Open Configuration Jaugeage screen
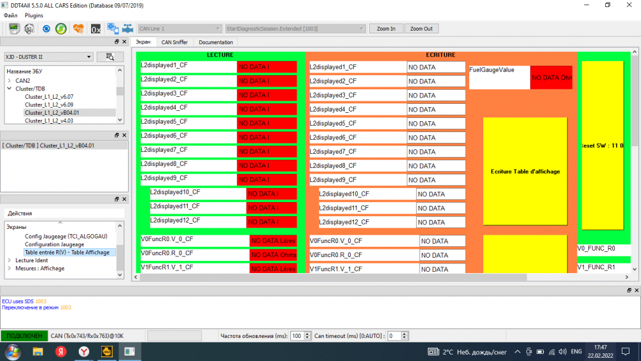Image resolution: width=641 pixels, height=361 pixels. 54,244
